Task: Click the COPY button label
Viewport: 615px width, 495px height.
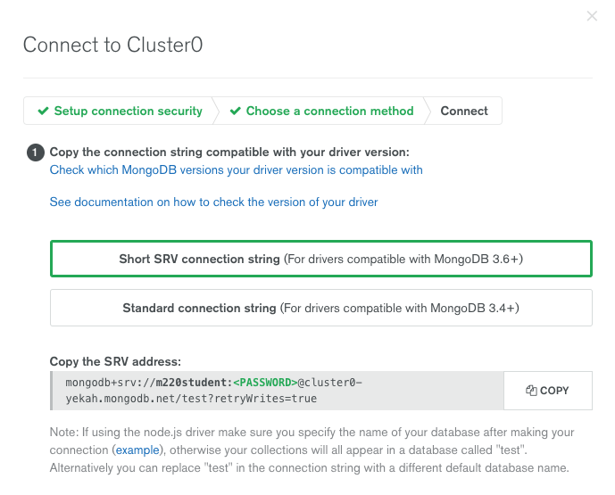Action: pyautogui.click(x=554, y=391)
